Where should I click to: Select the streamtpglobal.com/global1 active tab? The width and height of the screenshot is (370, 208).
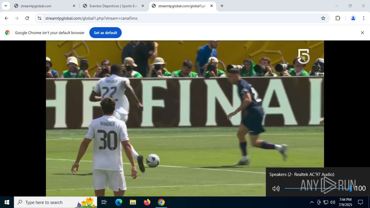pos(183,6)
